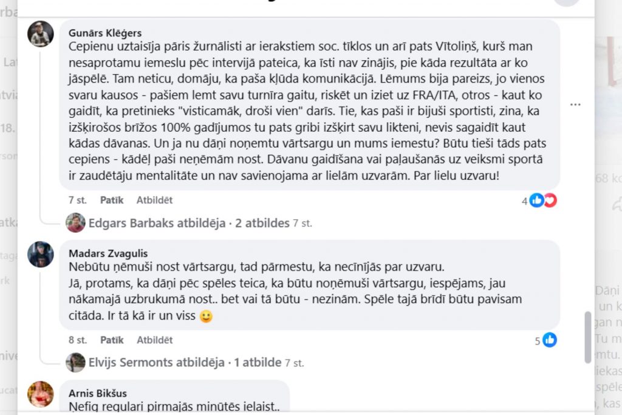Click red heart reaction on Gunārs comment
The width and height of the screenshot is (622, 415).
tap(550, 201)
